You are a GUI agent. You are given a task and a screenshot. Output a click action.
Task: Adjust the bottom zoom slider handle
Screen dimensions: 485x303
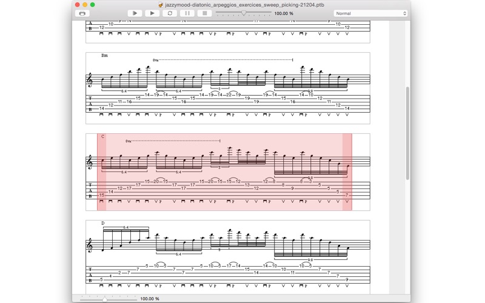[x=105, y=299]
